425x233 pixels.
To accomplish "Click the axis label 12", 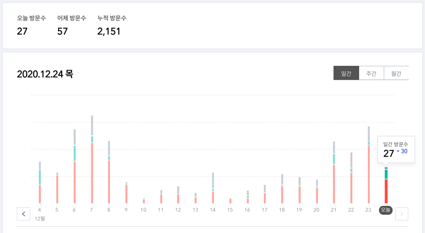I will [x=178, y=209].
